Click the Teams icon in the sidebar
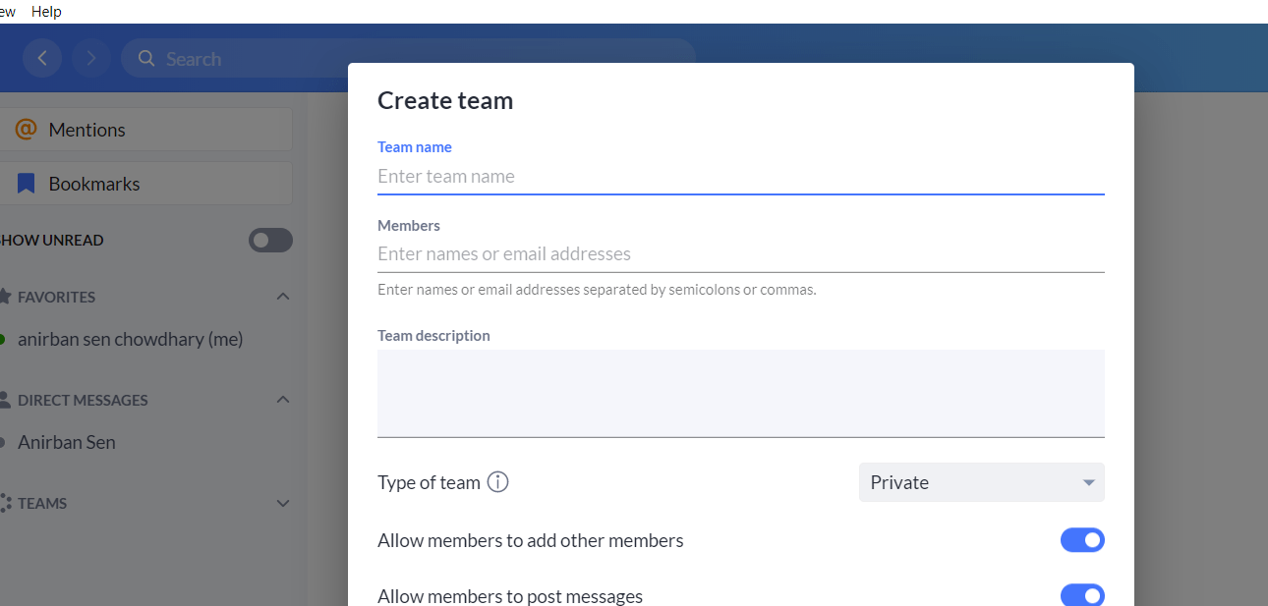 point(8,503)
